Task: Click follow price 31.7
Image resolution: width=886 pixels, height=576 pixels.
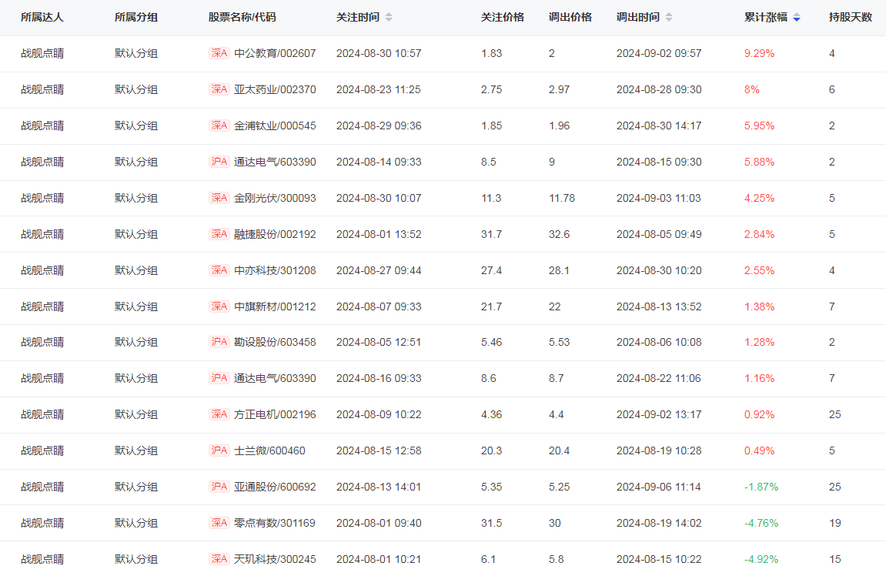Action: (492, 234)
